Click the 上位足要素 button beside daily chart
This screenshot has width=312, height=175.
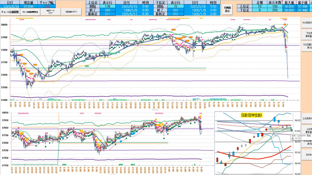(x=306, y=130)
